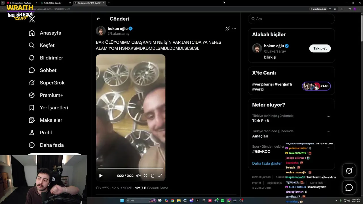
Task: Toggle picture-in-picture on the video
Action: pos(153,176)
